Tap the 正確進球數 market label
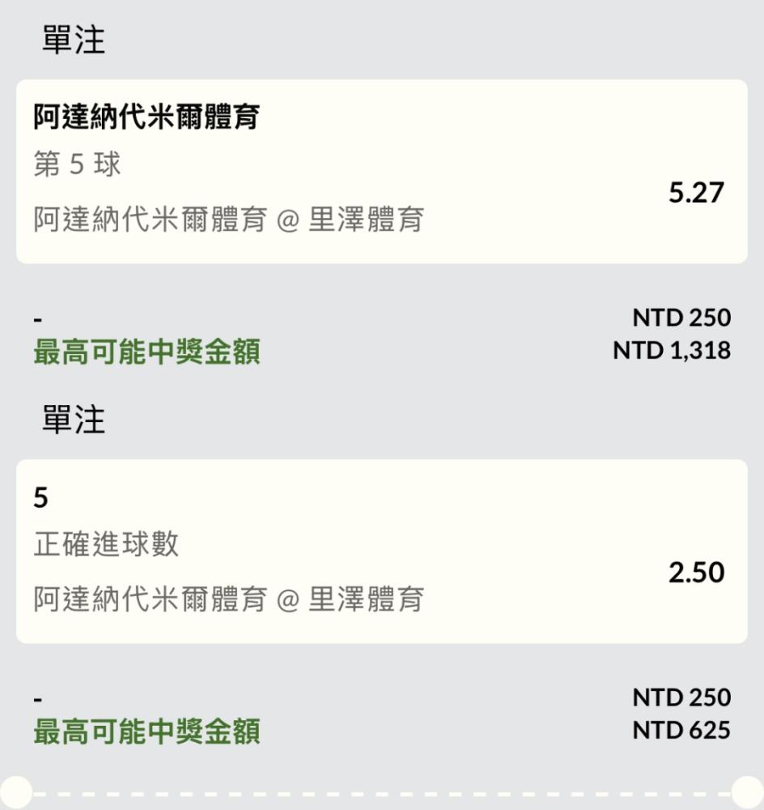 tap(106, 544)
